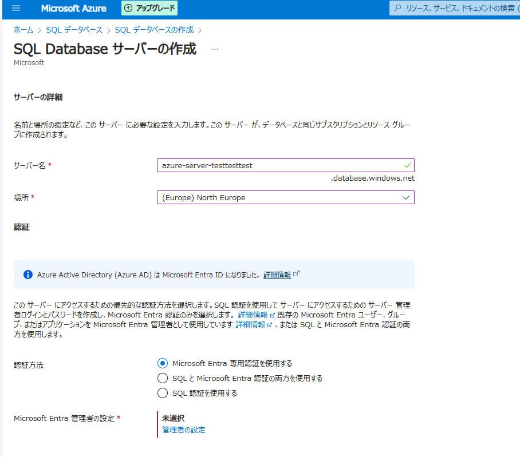Viewport: 520px width, 457px height.
Task: Choose SQL と Microsoft Entra 認証の両方を使用する
Action: [162, 378]
